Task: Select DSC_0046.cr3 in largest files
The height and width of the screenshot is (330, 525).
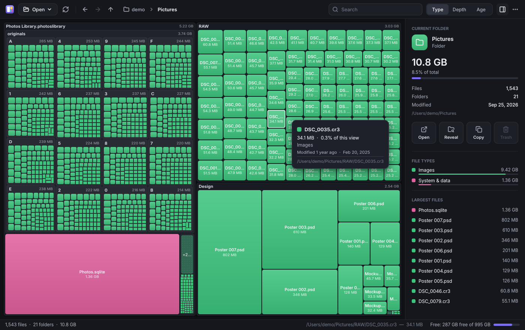Action: [465, 291]
